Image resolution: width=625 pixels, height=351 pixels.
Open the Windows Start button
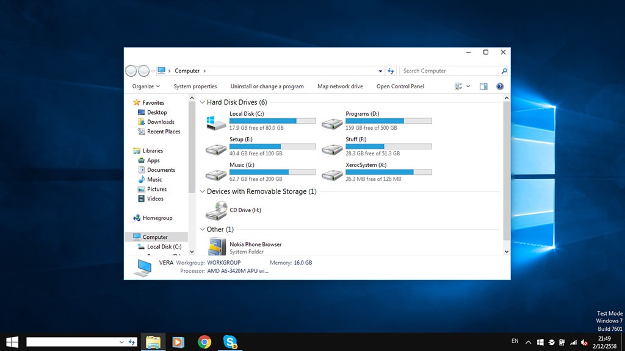click(x=12, y=342)
